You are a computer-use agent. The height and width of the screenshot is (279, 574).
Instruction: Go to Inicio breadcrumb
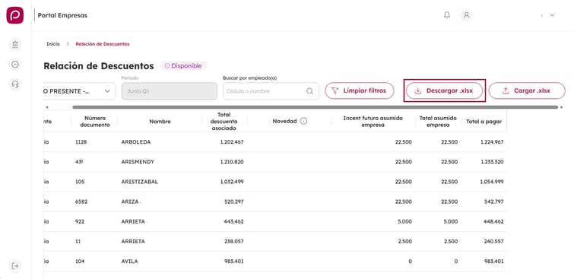pyautogui.click(x=53, y=44)
